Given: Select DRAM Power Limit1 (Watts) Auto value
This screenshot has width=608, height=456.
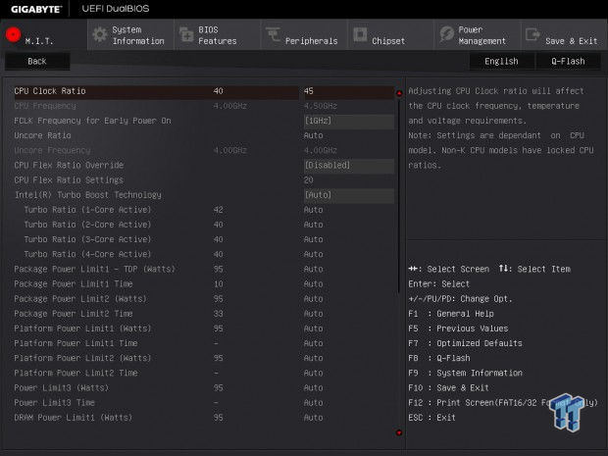Looking at the screenshot, I should 313,418.
